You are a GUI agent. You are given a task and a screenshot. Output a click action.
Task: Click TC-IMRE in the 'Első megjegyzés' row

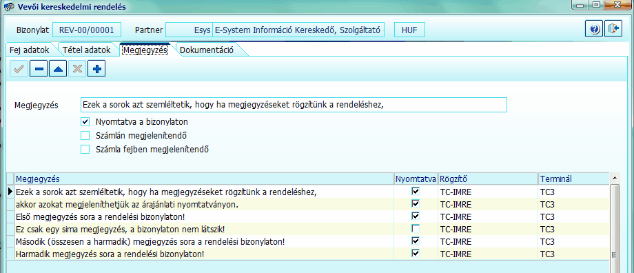(456, 216)
